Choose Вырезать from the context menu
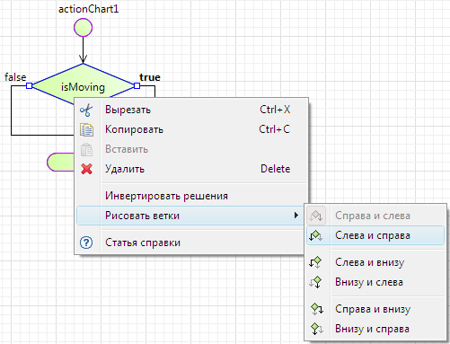 tap(191, 110)
